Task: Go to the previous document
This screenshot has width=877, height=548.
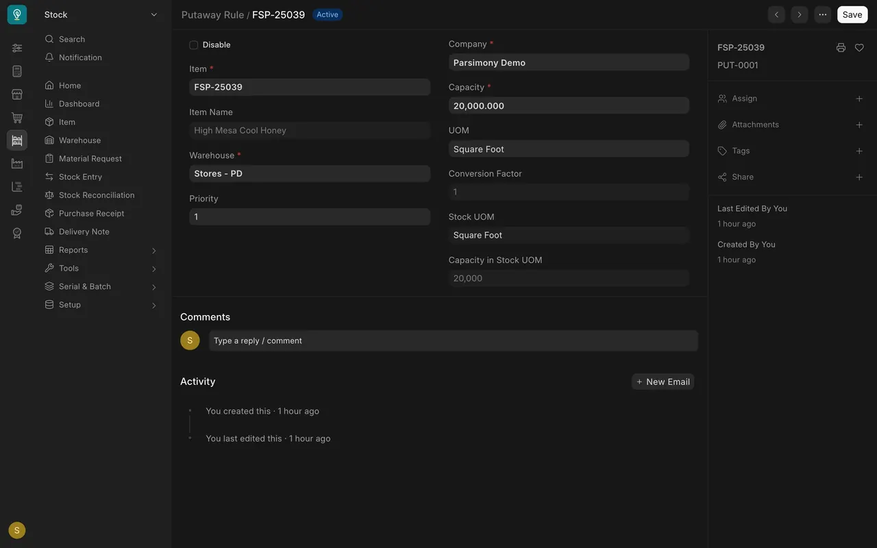Action: pyautogui.click(x=776, y=14)
